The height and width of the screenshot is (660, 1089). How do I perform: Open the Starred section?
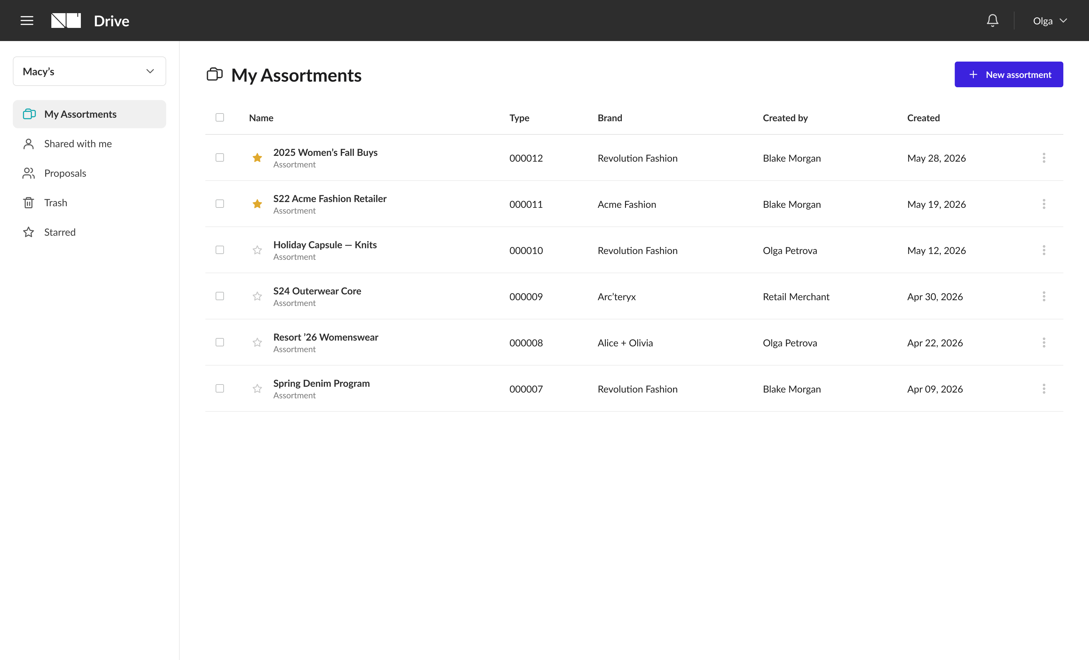(90, 232)
